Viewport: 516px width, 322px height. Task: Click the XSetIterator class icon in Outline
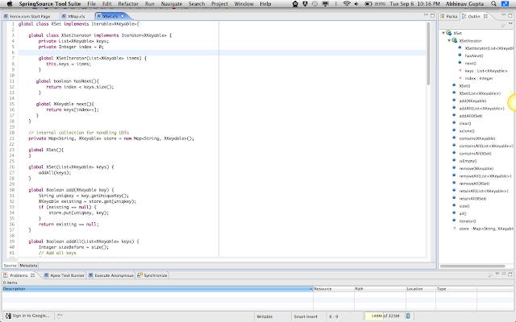pyautogui.click(x=455, y=40)
